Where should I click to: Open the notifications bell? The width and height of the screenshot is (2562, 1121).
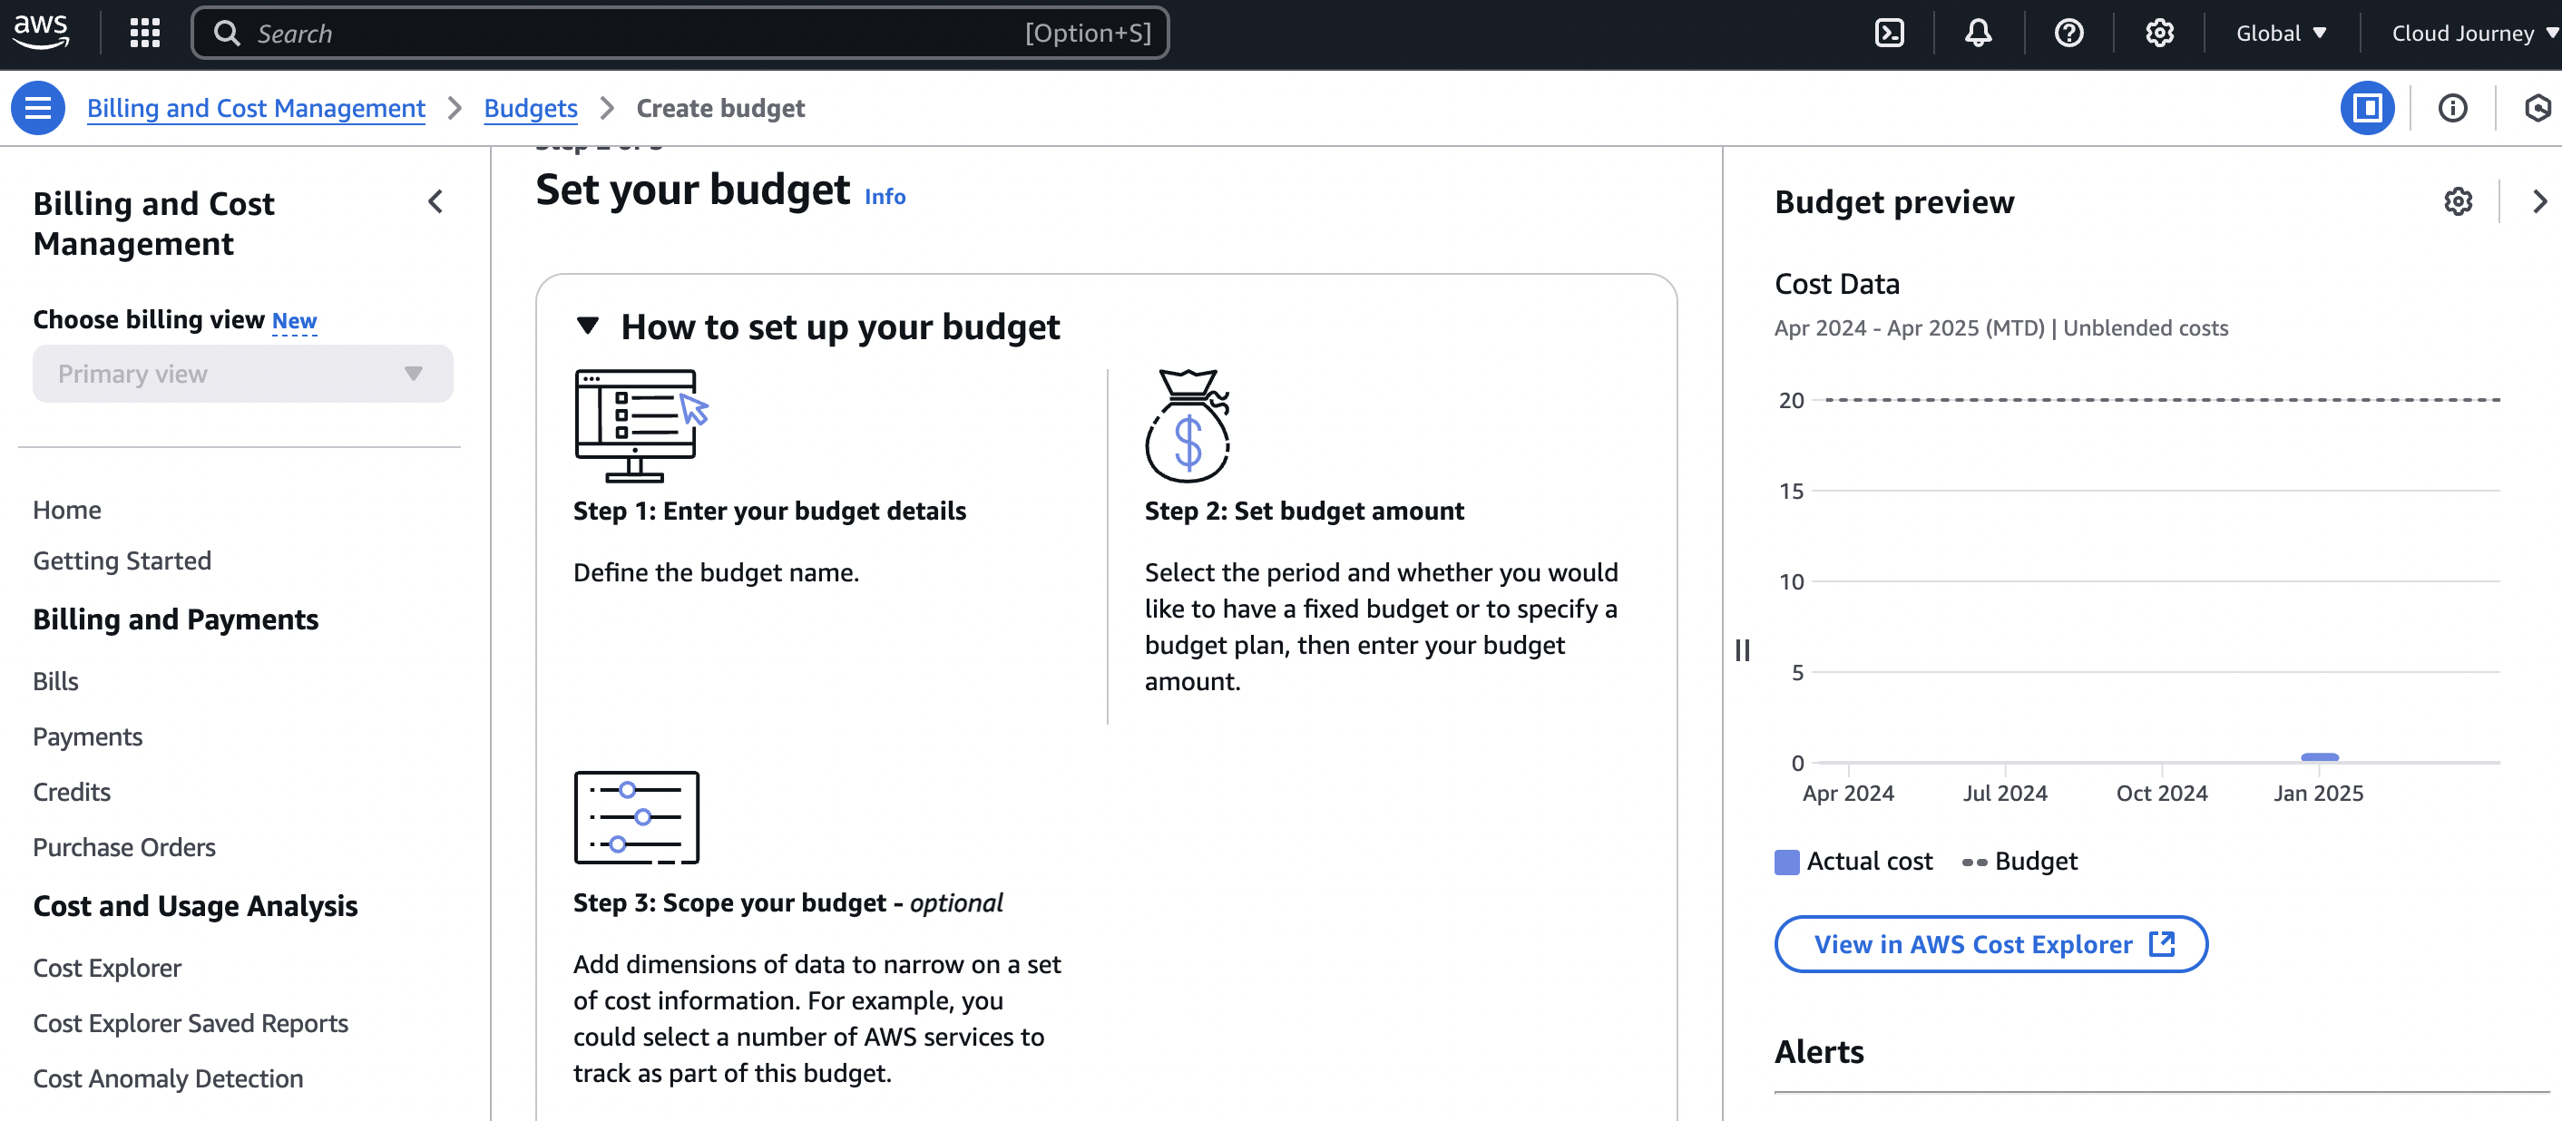pos(1978,33)
